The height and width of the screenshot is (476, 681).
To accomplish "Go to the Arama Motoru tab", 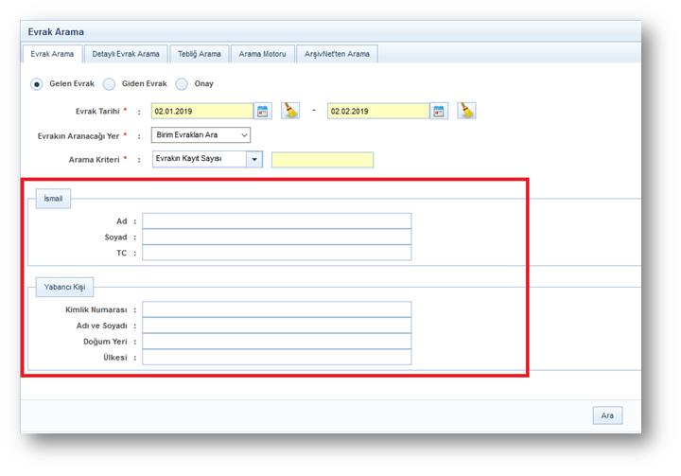I will pos(262,54).
